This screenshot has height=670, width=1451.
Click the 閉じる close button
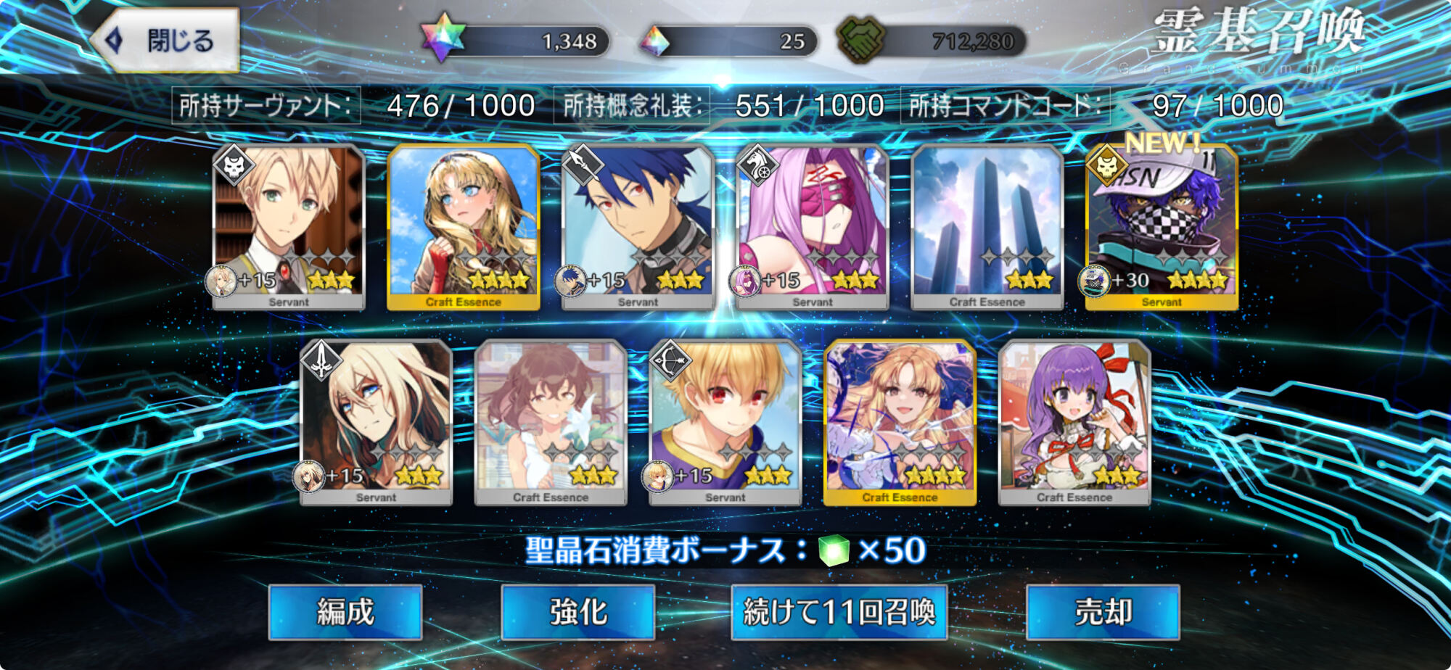(x=165, y=40)
